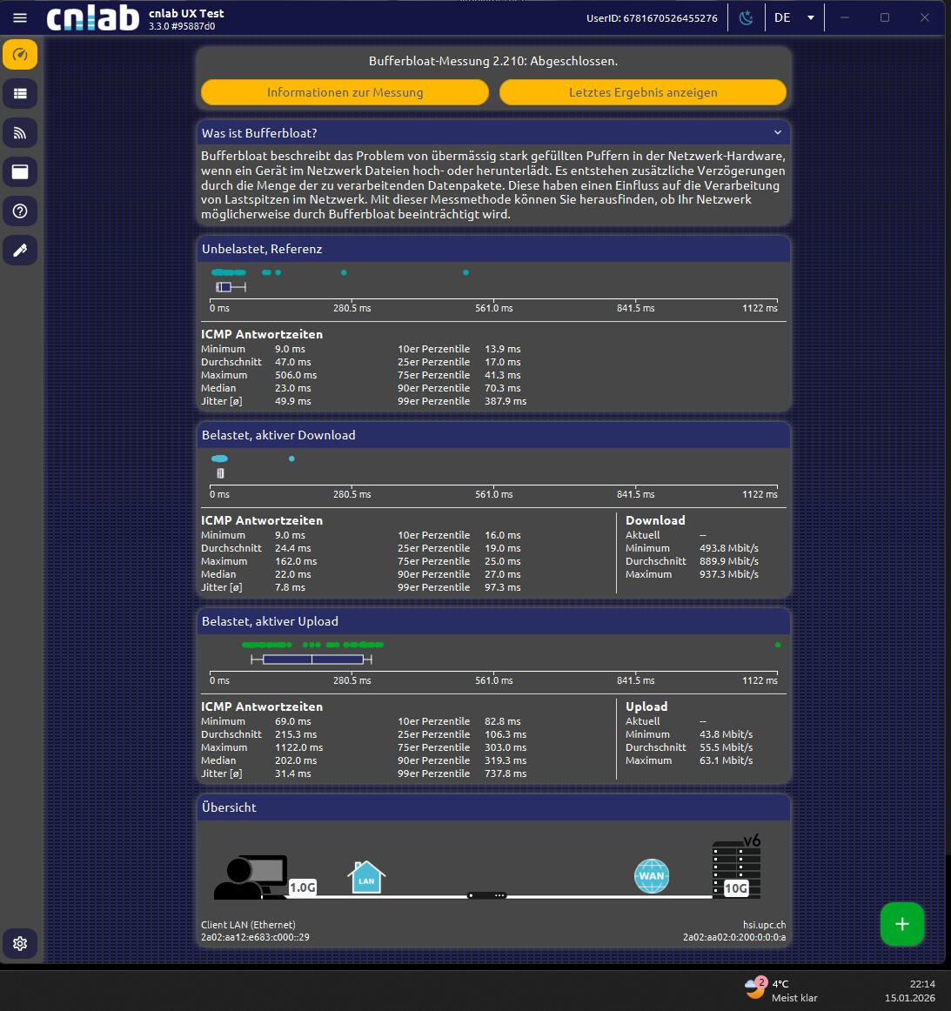
Task: Click the box plot in Unbelastet chart
Action: click(231, 287)
